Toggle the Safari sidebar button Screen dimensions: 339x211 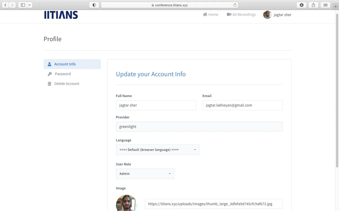(x=23, y=5)
